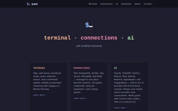Viewport: 178px width, 111px height.
Task: Click the pink 'connections' hero word
Action: pos(99,38)
